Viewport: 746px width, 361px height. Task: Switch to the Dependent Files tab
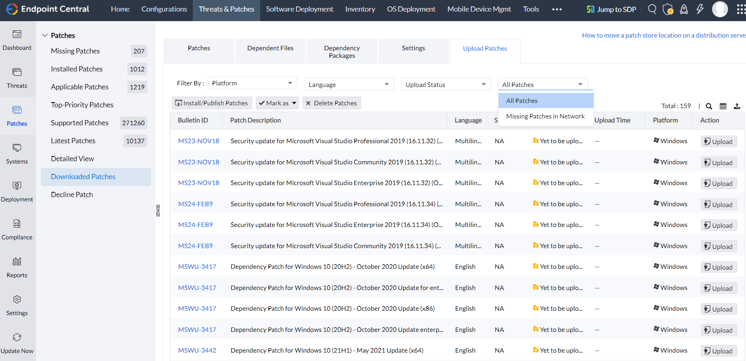(x=270, y=48)
